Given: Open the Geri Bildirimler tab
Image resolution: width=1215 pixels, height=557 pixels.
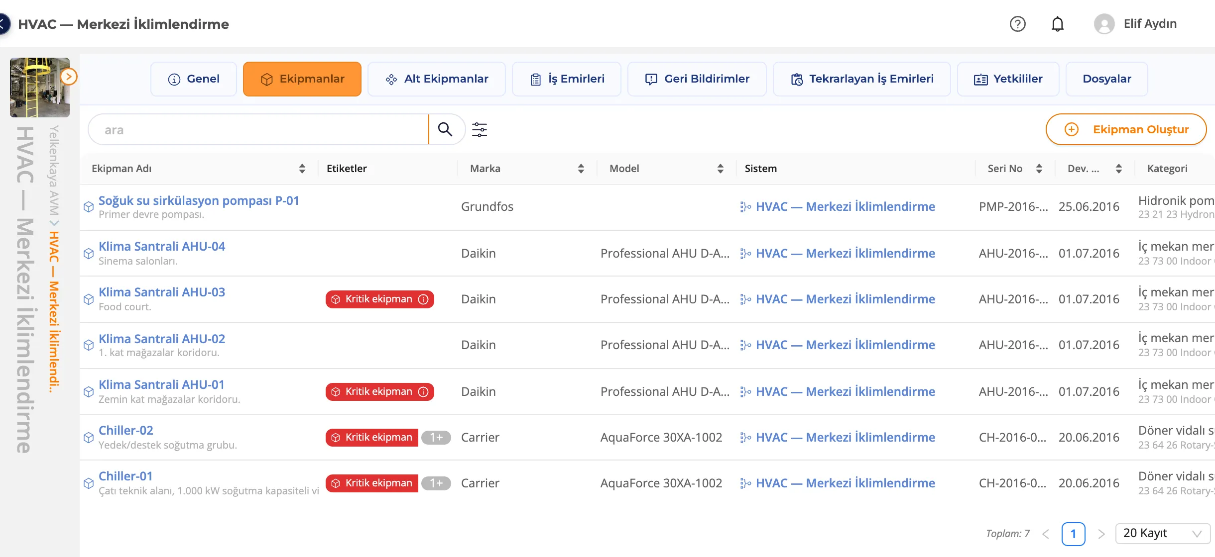Looking at the screenshot, I should [x=697, y=79].
